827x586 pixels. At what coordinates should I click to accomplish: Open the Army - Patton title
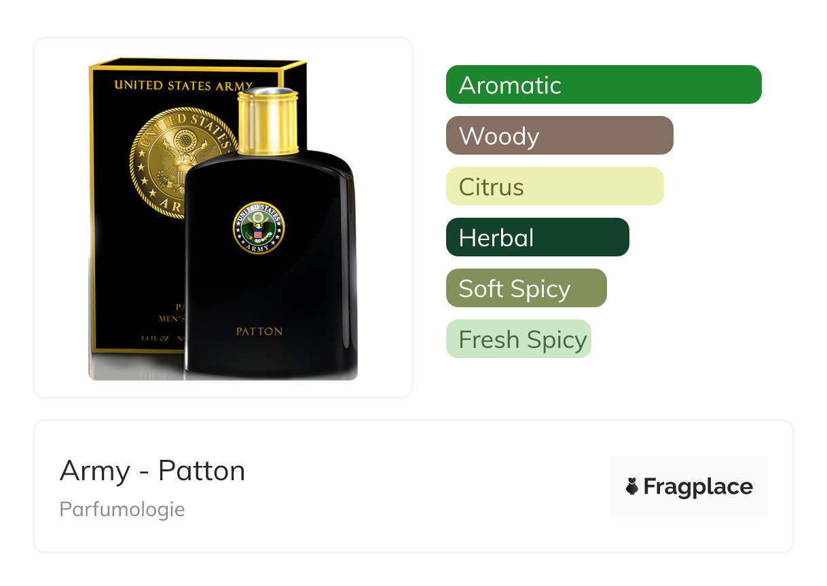click(153, 470)
